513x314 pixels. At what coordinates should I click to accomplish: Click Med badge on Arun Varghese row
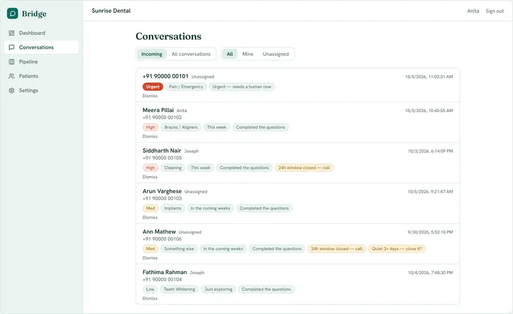151,208
